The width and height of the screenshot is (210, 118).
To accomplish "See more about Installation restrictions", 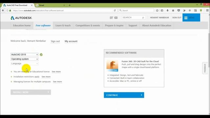I will point(46,77).
